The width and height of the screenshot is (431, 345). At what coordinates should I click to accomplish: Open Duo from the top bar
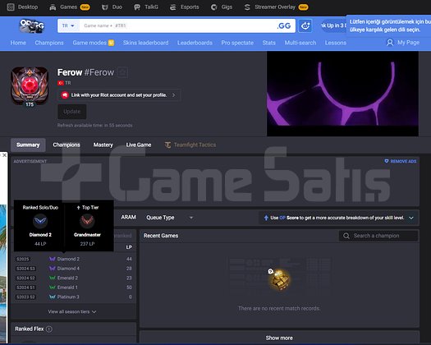[112, 7]
